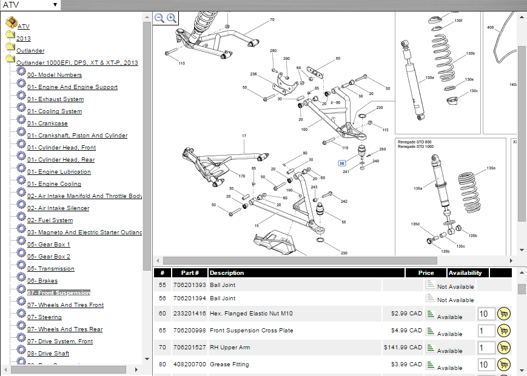Select 07- Wheels And Tires Rear
This screenshot has height=376, width=527.
65,329
